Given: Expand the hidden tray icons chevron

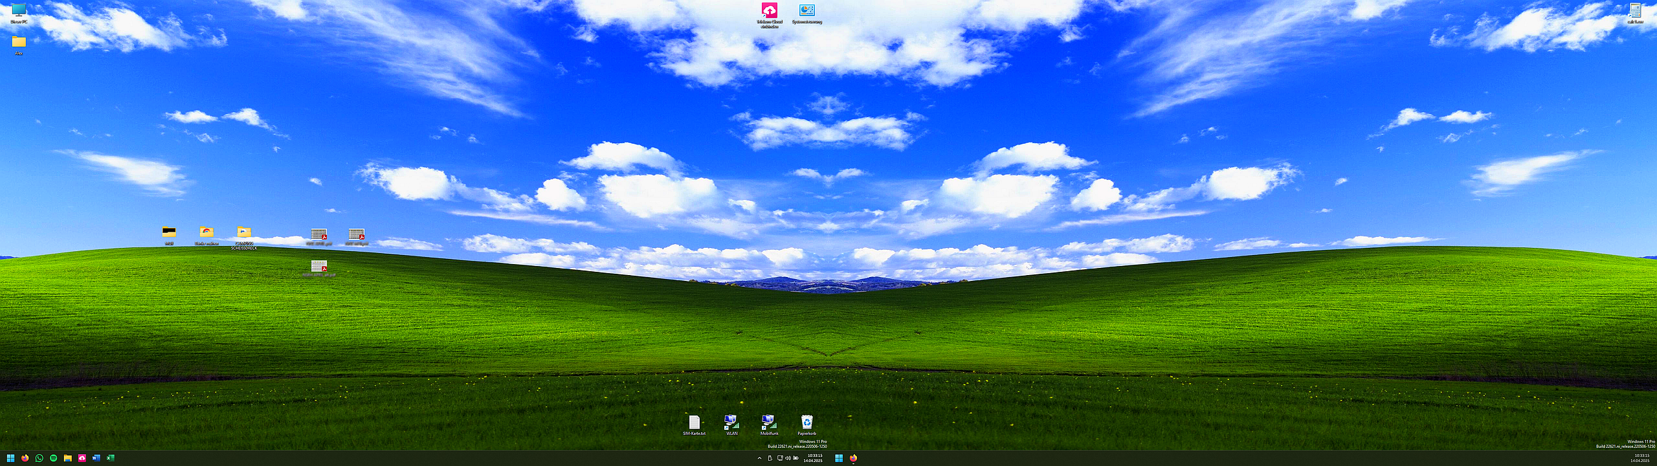Looking at the screenshot, I should pos(759,458).
